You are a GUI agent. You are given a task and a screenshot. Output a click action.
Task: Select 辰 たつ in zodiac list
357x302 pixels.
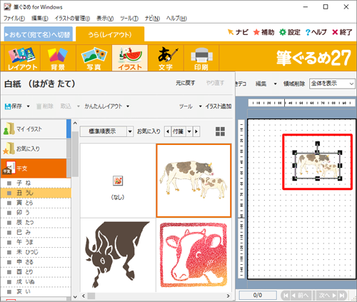[36, 223]
